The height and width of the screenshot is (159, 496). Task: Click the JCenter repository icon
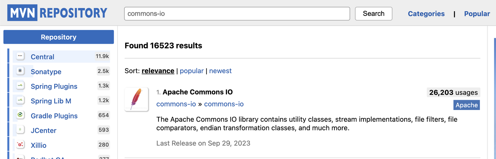[21, 130]
